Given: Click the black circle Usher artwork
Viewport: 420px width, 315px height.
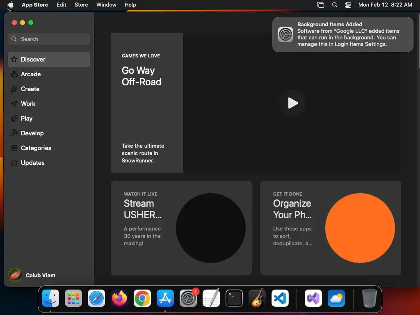Looking at the screenshot, I should coord(211,228).
